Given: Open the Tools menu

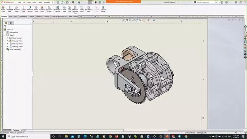Looking at the screenshot, I should coord(40,3).
